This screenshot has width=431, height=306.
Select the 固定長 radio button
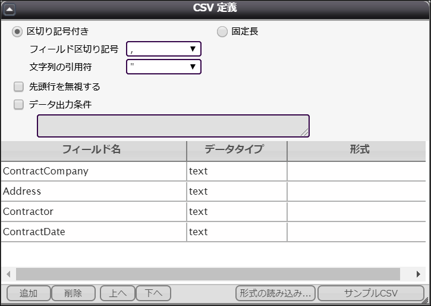[222, 32]
